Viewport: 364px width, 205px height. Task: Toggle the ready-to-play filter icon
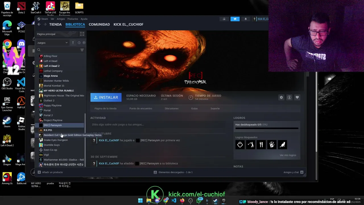click(84, 43)
